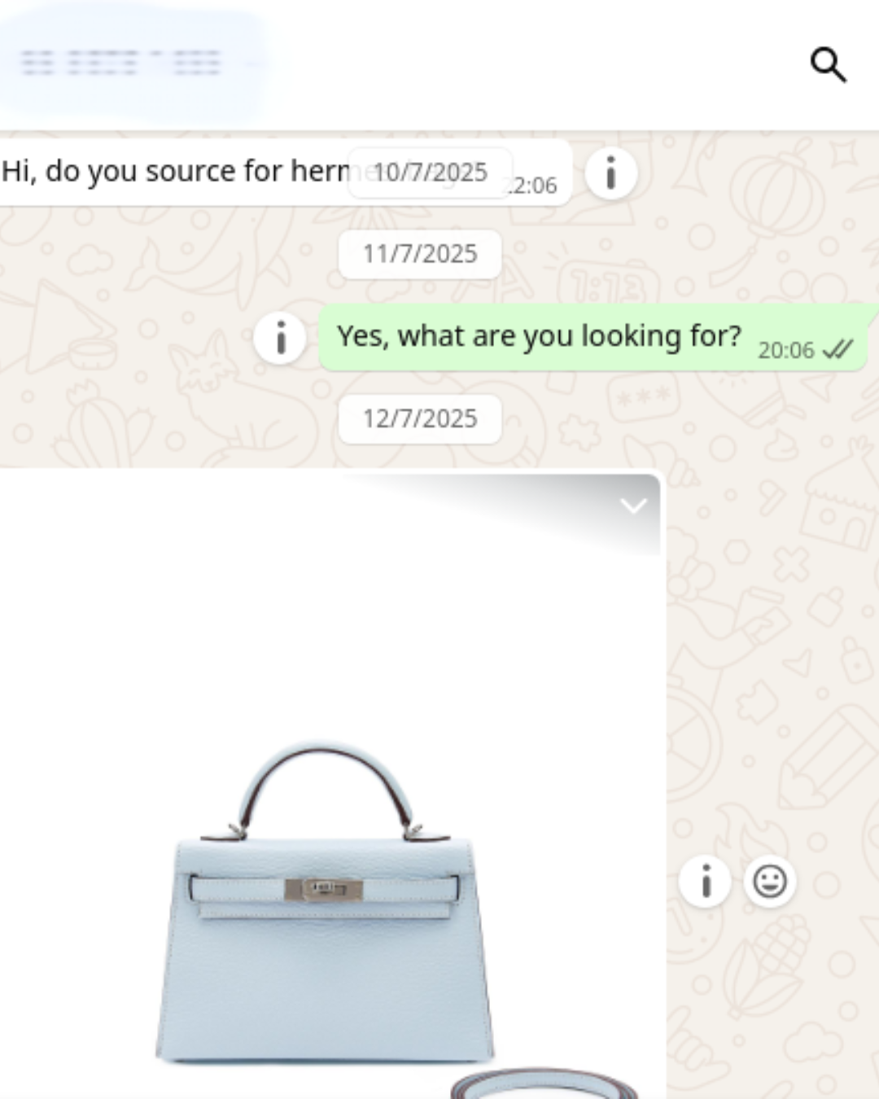Open info icon beside the Hermes inquiry message
The image size is (879, 1099).
610,173
